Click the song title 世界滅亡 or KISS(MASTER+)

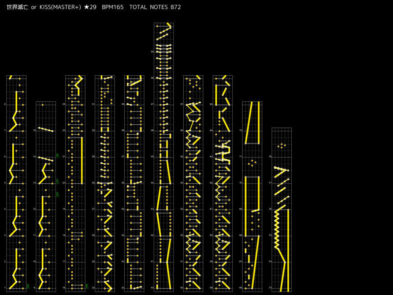[44, 7]
